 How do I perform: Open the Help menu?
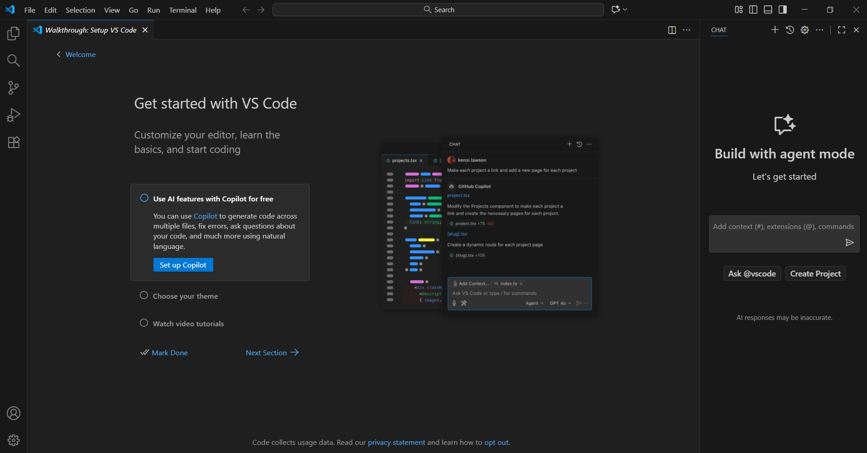tap(213, 10)
